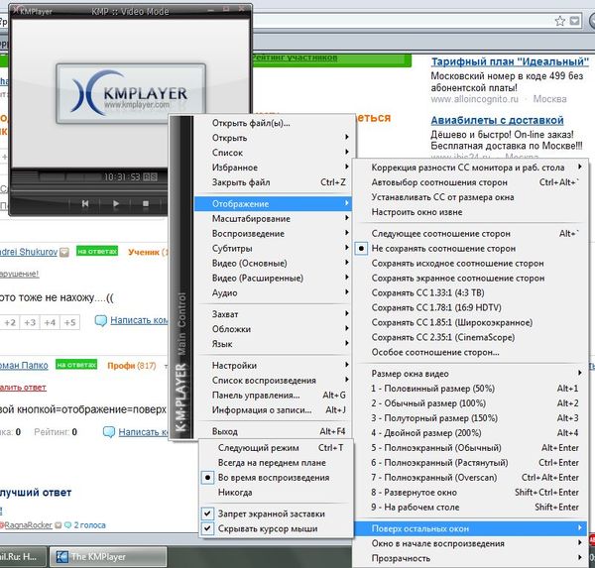Screen dimensions: 595x568
Task: Click the 'Andrei Shukurov' profile link
Action: pyautogui.click(x=29, y=252)
